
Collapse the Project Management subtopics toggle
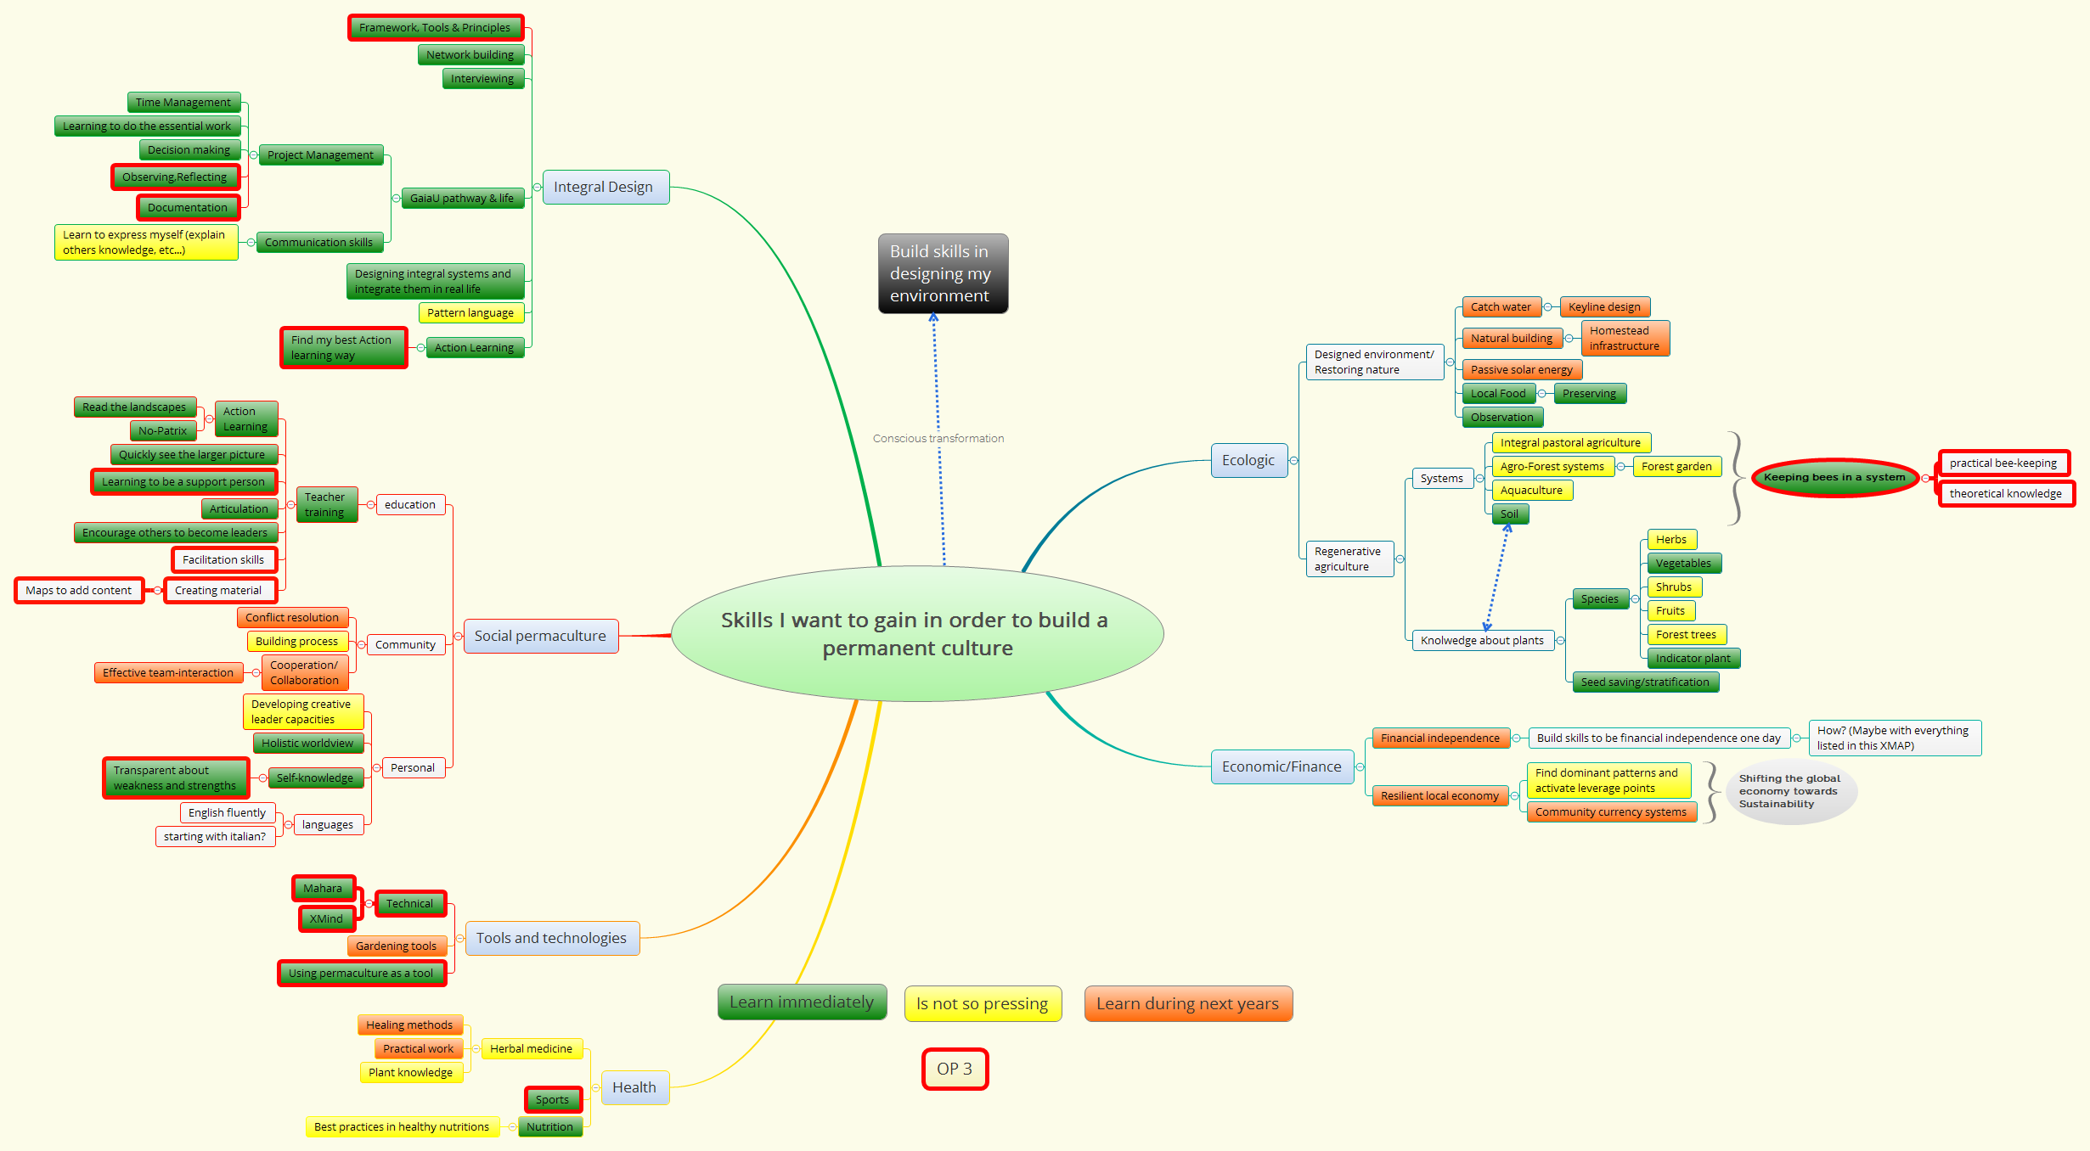pos(253,155)
